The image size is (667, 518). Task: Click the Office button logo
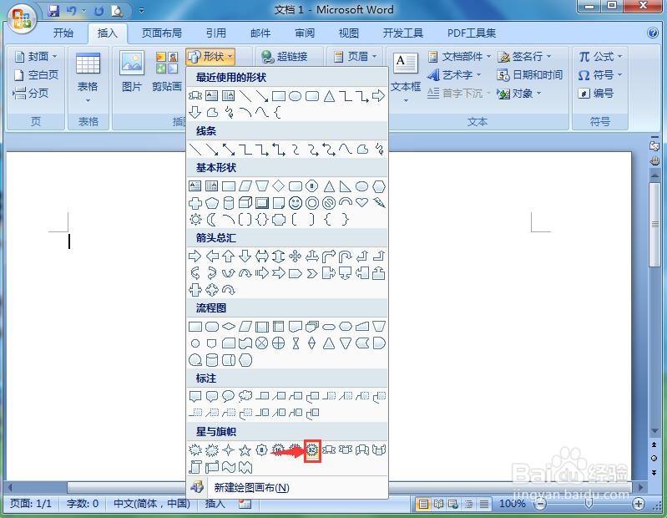click(21, 18)
